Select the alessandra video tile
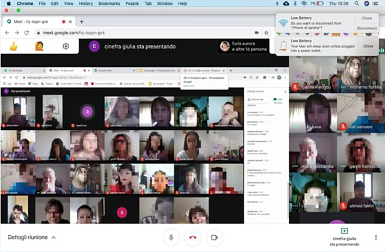Viewport: 385px width, 252px height. click(313, 153)
